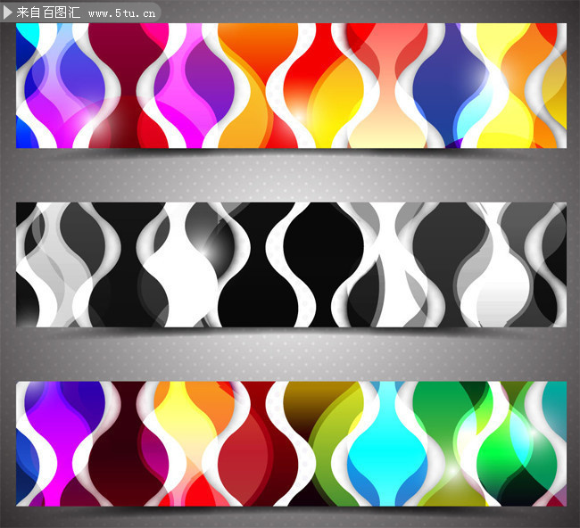
Task: Select the bottom rainbow wave banner
Action: (291, 443)
